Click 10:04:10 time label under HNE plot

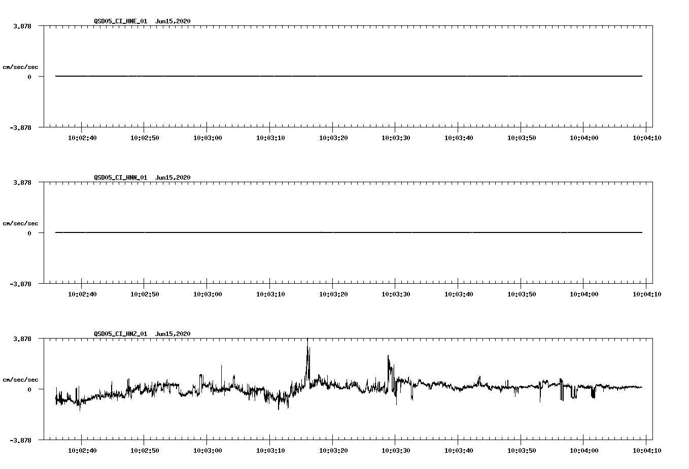tap(646, 138)
